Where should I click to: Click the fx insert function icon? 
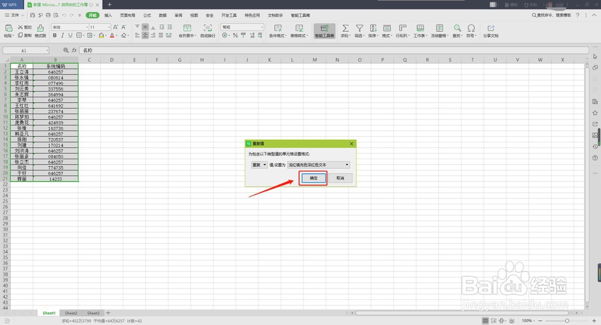[75, 50]
